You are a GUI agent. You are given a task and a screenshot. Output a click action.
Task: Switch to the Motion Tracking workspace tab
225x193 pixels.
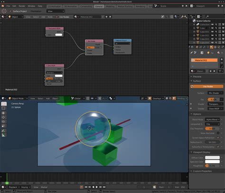(125, 6)
